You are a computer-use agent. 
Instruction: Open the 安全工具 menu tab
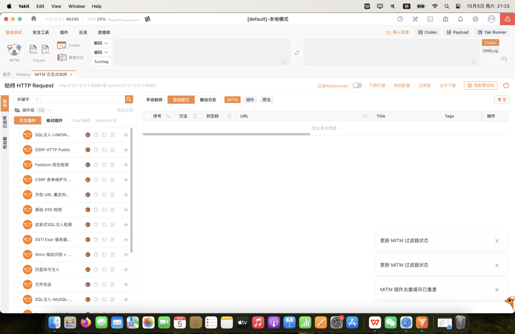coord(41,32)
